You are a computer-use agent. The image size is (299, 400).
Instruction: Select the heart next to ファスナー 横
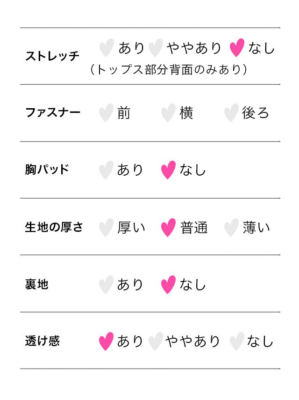168,113
